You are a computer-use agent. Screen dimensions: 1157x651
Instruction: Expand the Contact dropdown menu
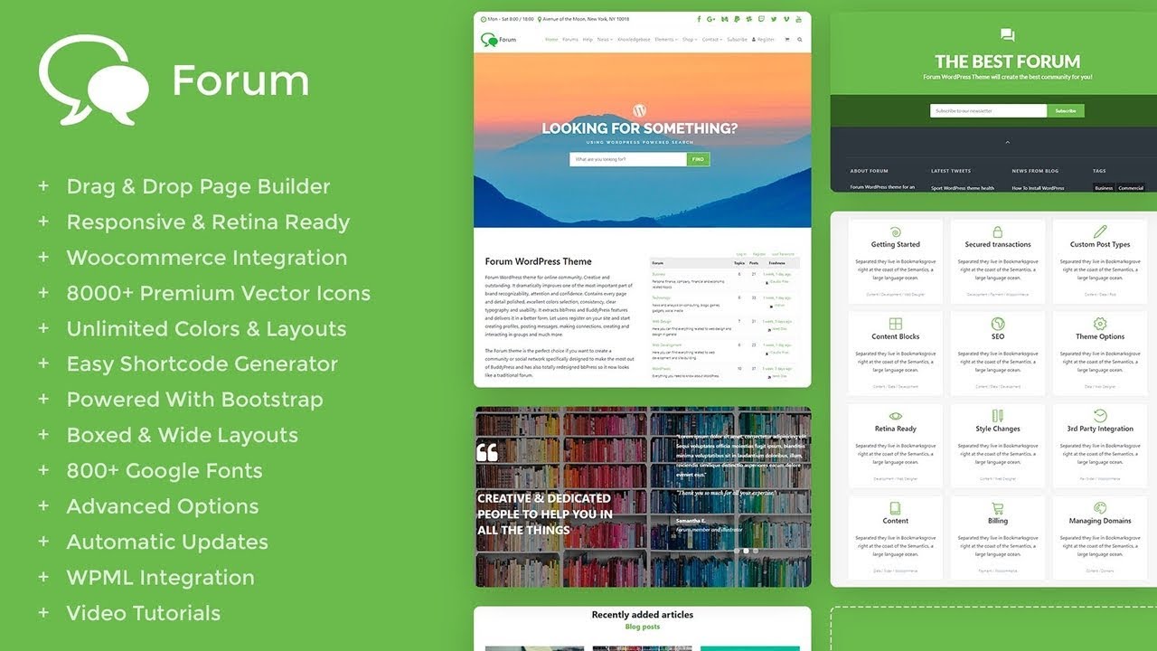(712, 40)
